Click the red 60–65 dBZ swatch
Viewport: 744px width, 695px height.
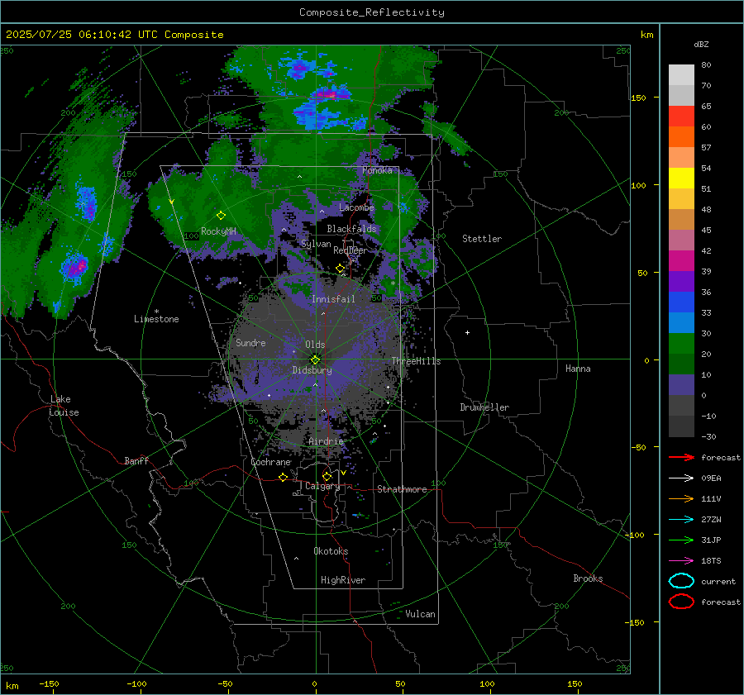[681, 117]
